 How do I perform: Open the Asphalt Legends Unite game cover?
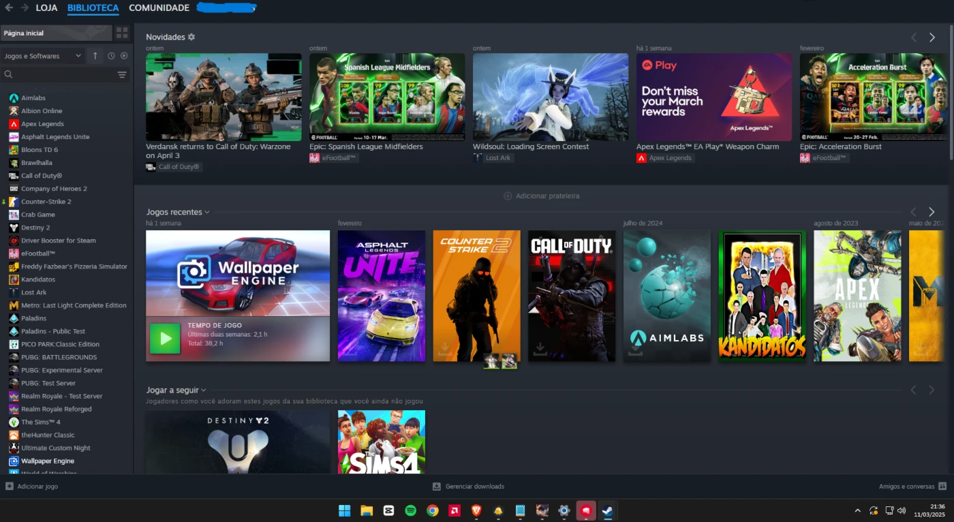pyautogui.click(x=382, y=296)
